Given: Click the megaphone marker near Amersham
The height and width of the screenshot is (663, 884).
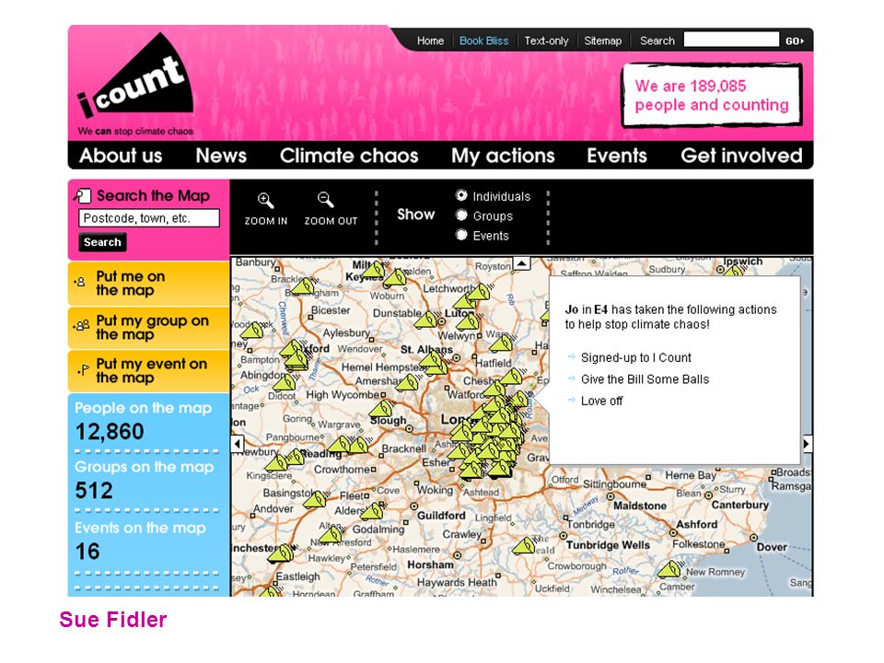Looking at the screenshot, I should (408, 383).
